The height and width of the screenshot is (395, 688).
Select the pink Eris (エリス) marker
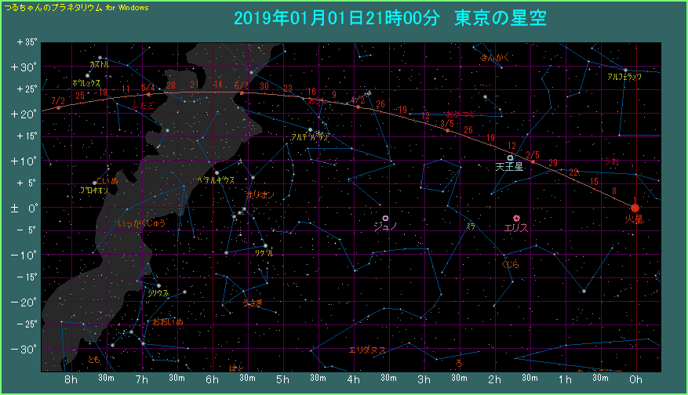click(x=516, y=218)
